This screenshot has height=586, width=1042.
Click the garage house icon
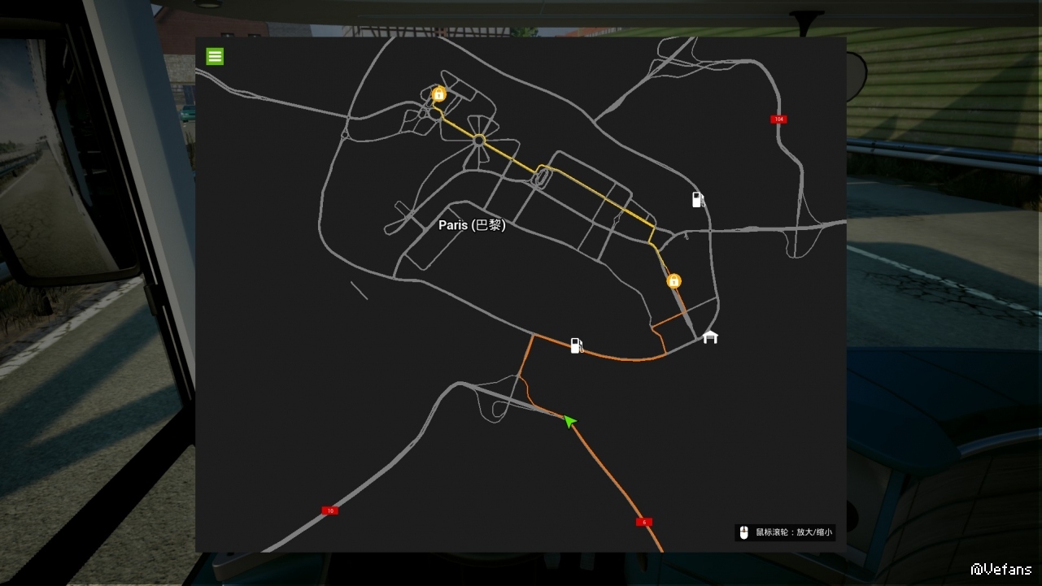[x=710, y=336]
